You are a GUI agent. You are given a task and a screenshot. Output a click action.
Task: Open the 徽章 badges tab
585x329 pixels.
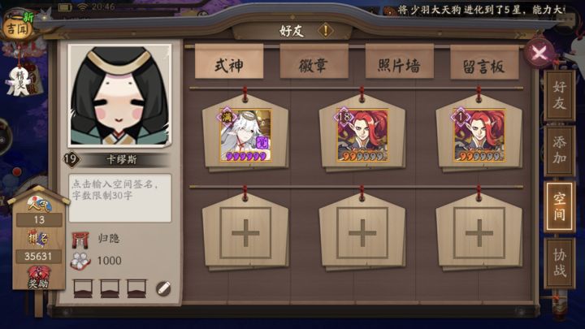tap(314, 64)
